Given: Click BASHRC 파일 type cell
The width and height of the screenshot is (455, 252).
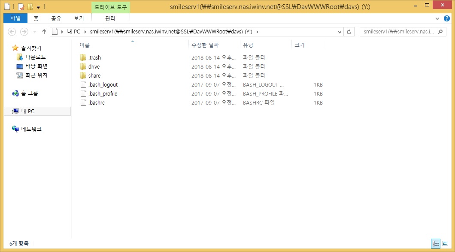Looking at the screenshot, I should click(258, 102).
